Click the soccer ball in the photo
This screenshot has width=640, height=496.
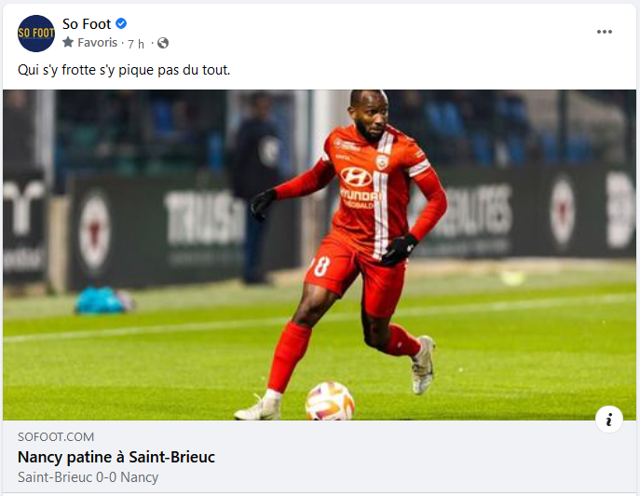(x=330, y=401)
